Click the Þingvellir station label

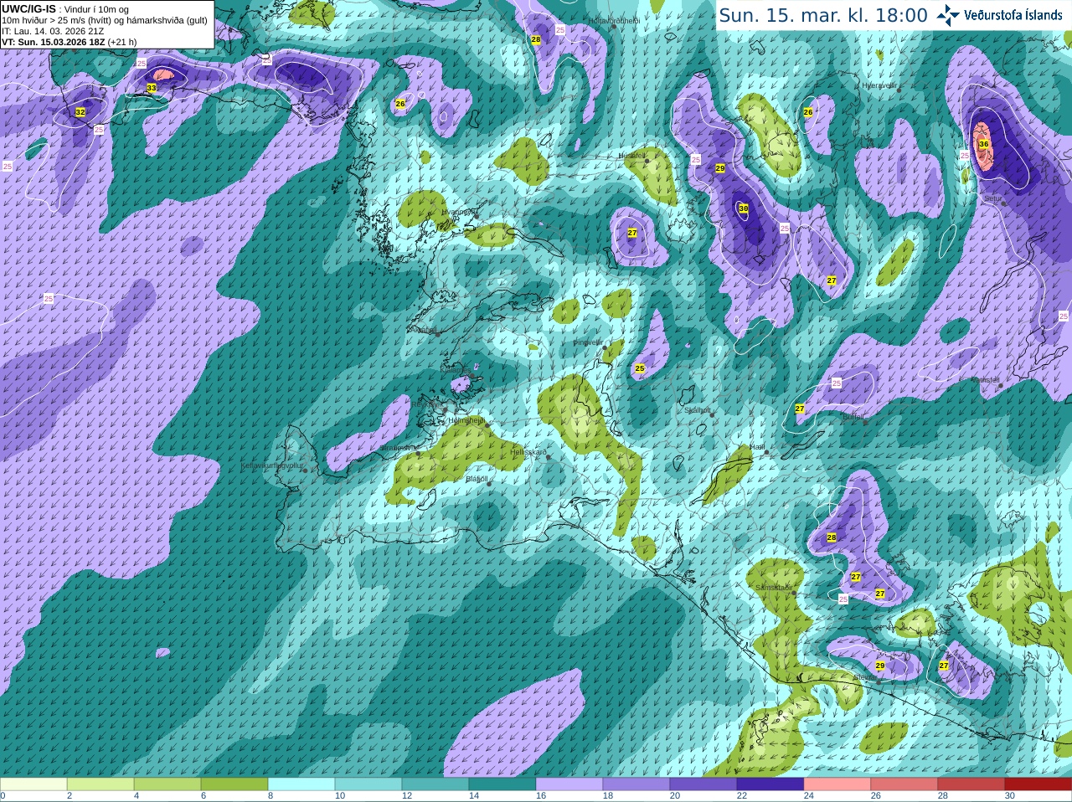(588, 342)
